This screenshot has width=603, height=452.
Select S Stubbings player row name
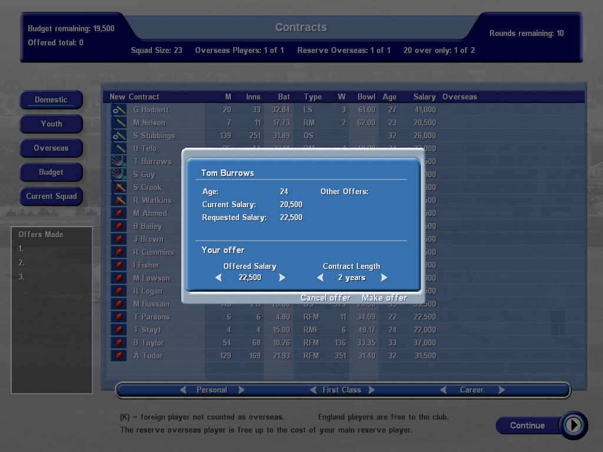tap(154, 136)
